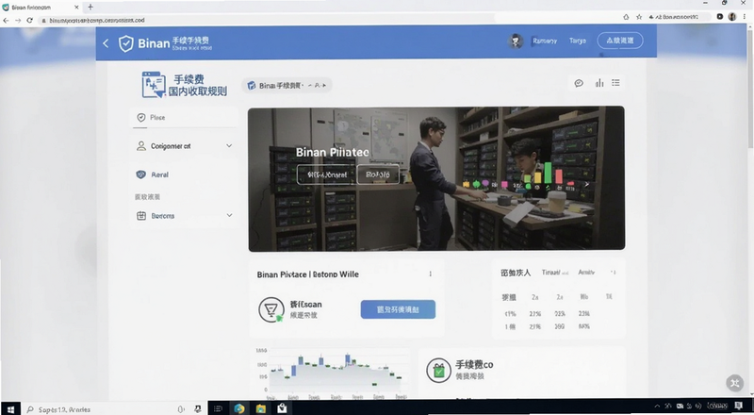Click the Binan shield logo icon
754x415 pixels.
pos(126,43)
